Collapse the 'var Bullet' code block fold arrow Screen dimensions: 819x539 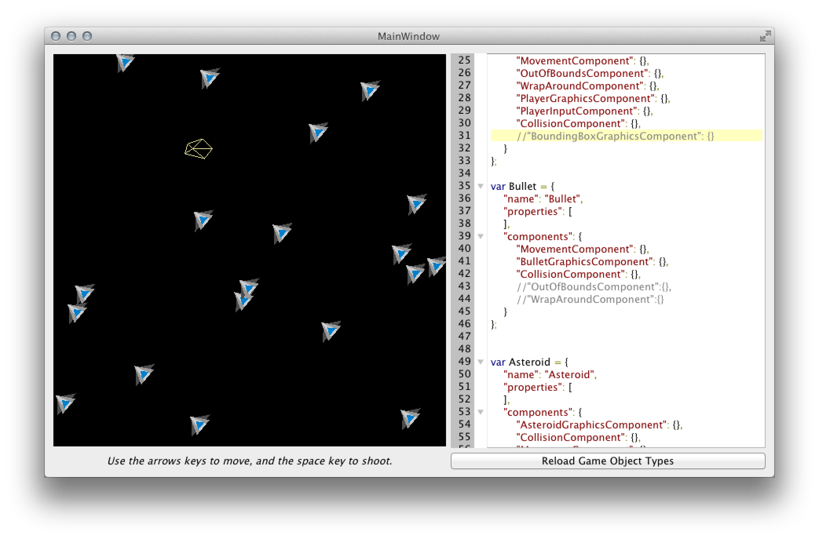click(x=480, y=186)
